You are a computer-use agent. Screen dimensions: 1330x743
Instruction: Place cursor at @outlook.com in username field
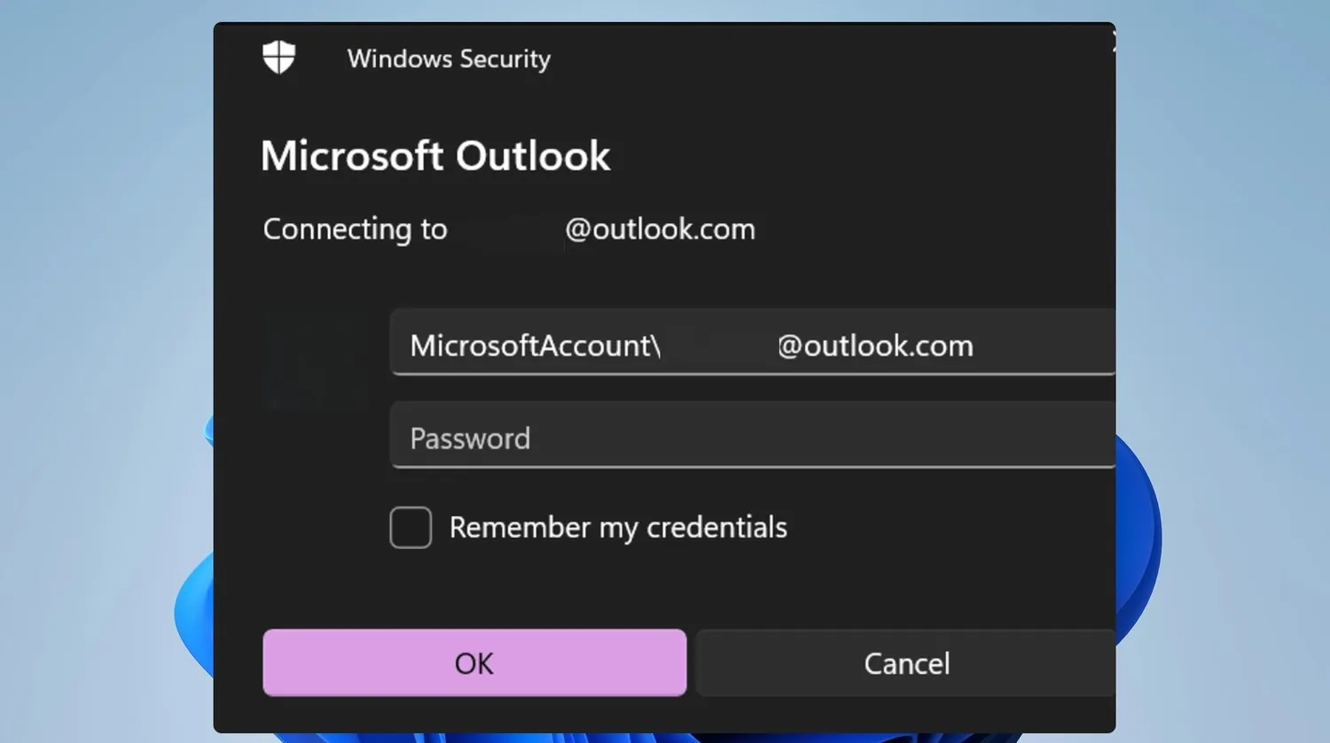(x=875, y=345)
